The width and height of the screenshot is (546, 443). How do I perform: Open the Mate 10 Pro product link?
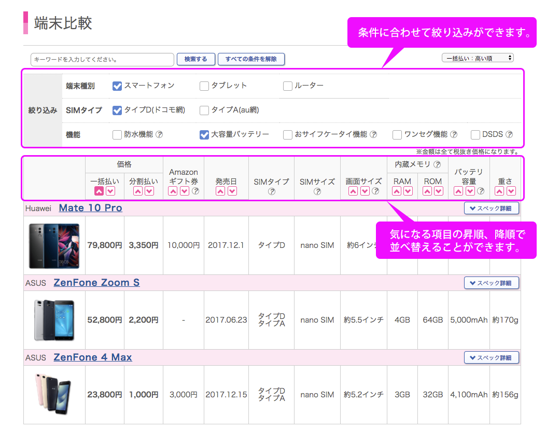(x=91, y=208)
